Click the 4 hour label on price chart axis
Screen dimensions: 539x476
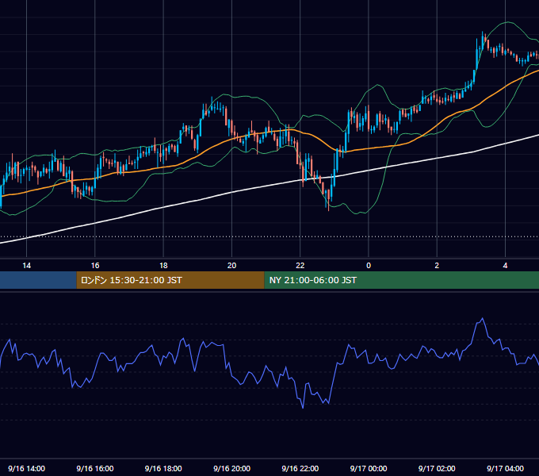tap(505, 266)
